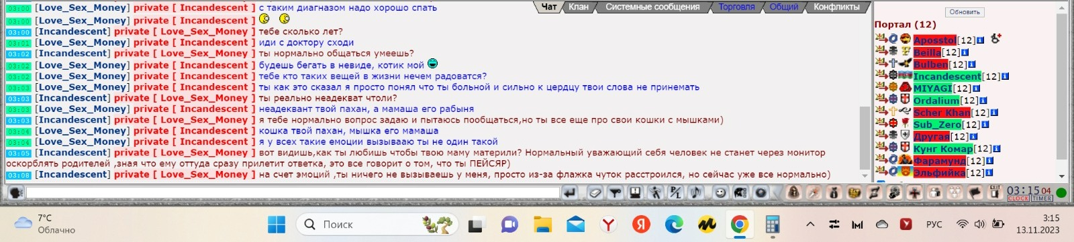This screenshot has width=1074, height=242.
Task: Click player Incandescent in Портал list
Action: tap(947, 76)
